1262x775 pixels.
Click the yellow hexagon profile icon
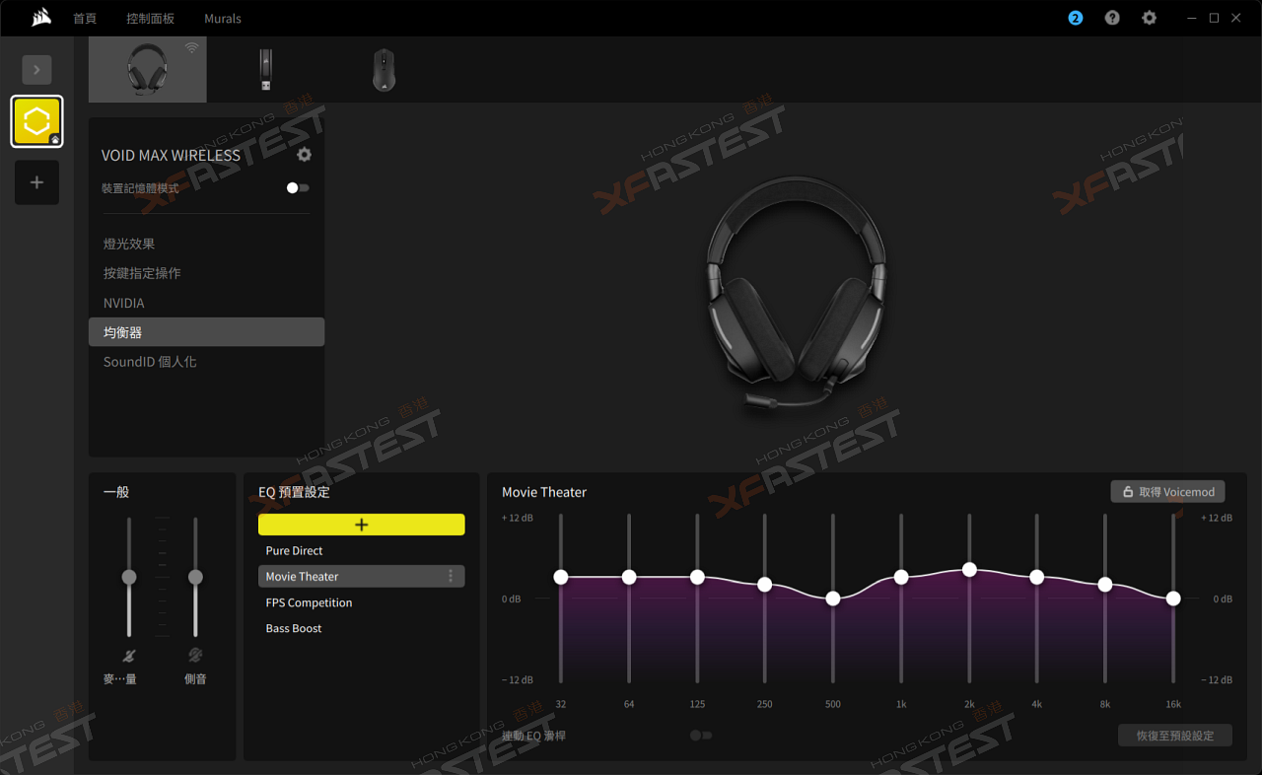tap(36, 121)
